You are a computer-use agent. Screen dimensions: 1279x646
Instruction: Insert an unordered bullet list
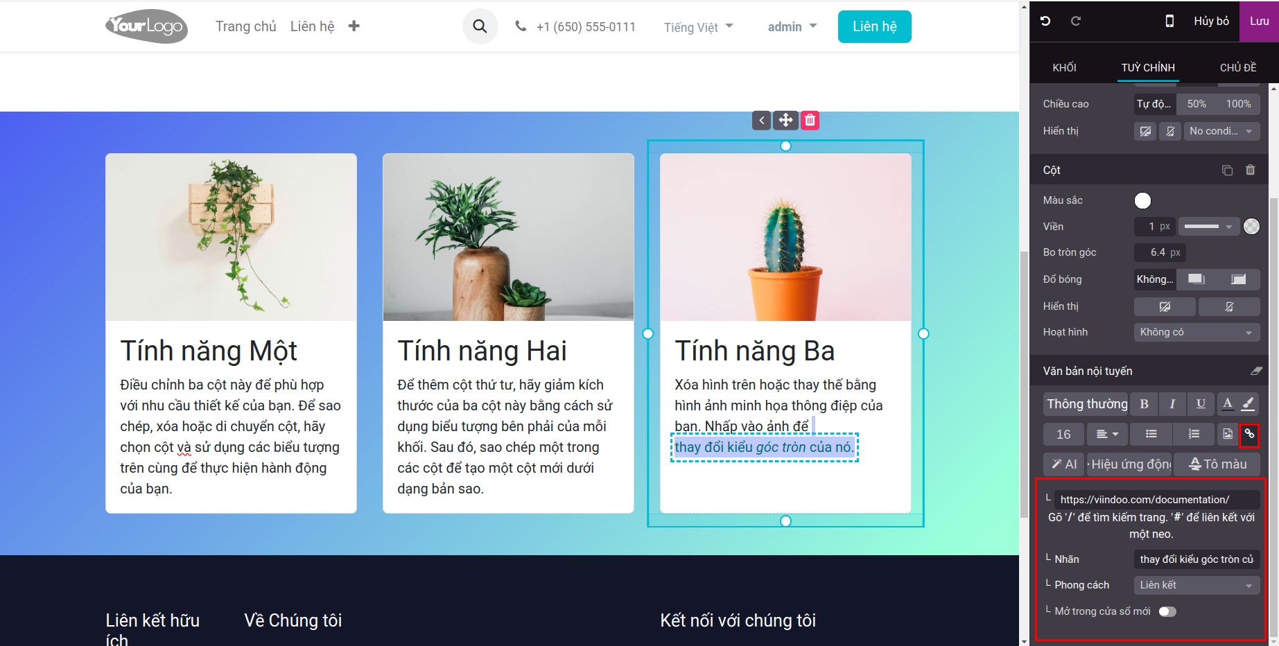pyautogui.click(x=1150, y=434)
